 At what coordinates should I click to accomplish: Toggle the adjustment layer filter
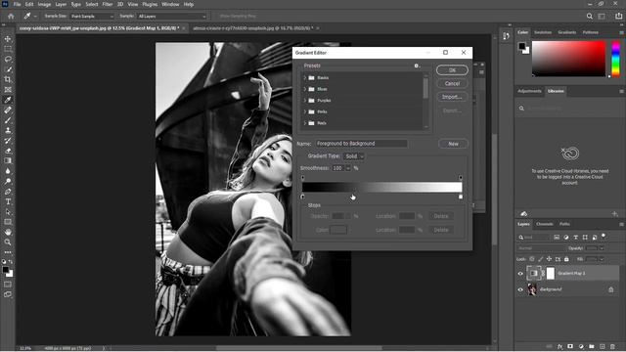pos(566,237)
